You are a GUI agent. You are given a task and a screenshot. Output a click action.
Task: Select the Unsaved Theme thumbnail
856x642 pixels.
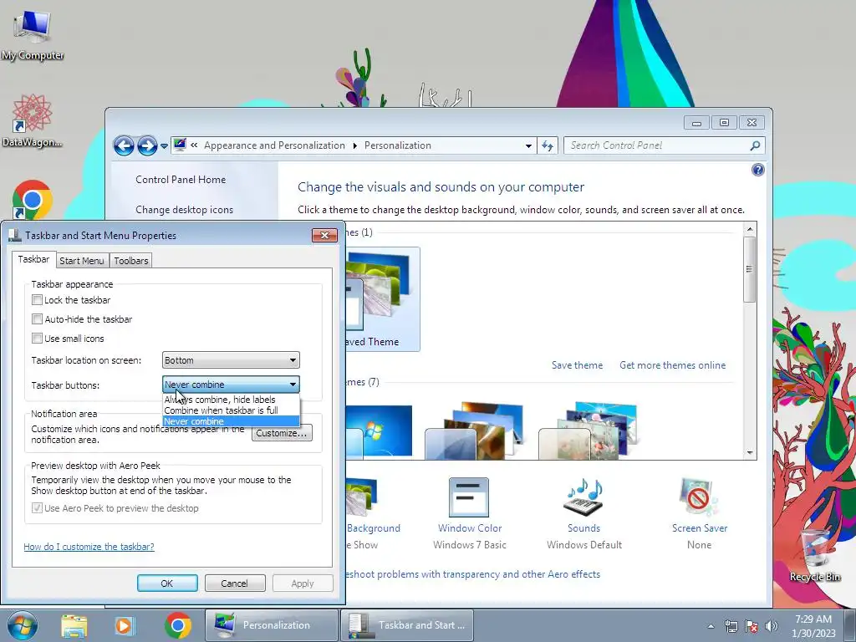pyautogui.click(x=383, y=299)
